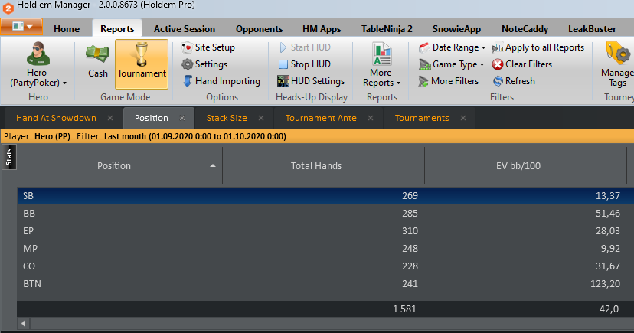
Task: Switch to Hand At Showdown report
Action: 56,118
